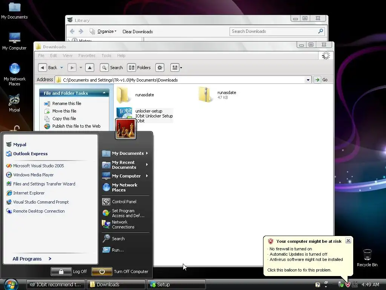Click My Documents desktop icon

(14, 10)
